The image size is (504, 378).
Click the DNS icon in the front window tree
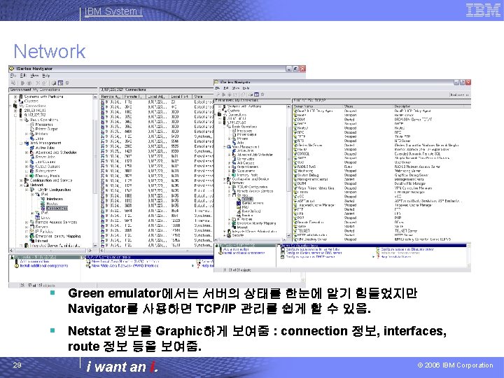(239, 207)
